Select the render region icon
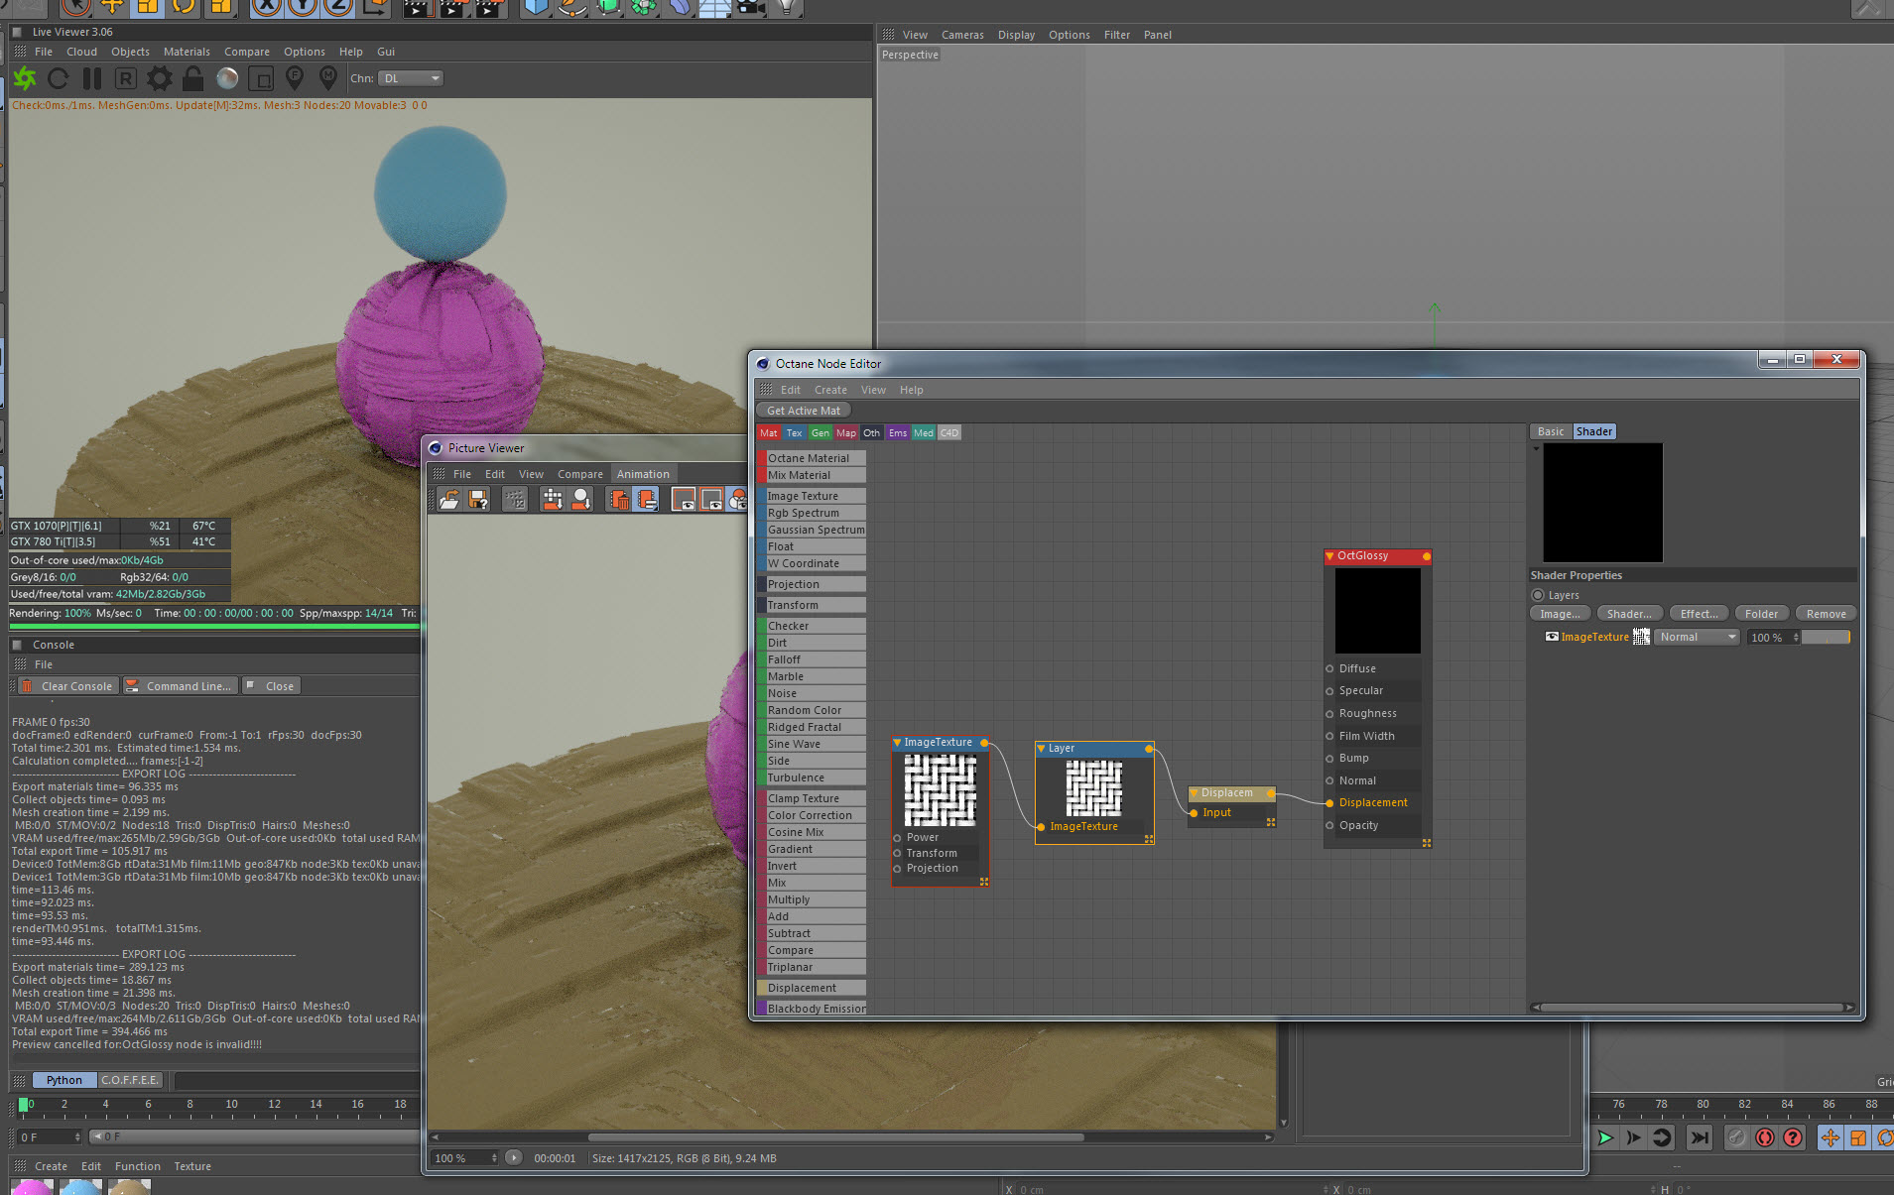Screen dimensions: 1894x1195 click(261, 78)
